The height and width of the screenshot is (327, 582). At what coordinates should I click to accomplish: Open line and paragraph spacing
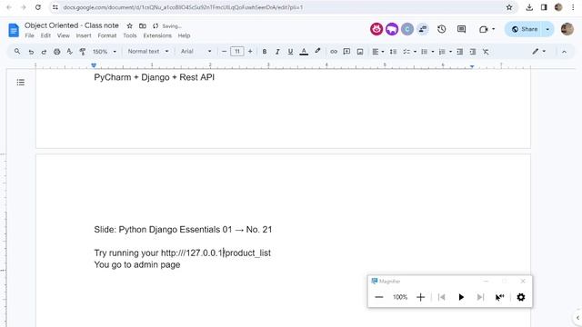pyautogui.click(x=393, y=52)
